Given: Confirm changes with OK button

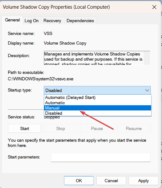Looking at the screenshot, I should 79,181.
